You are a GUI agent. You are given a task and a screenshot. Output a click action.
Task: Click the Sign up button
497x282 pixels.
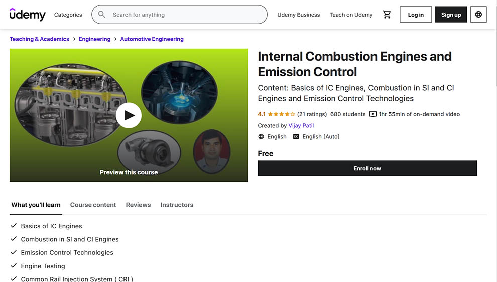[451, 15]
